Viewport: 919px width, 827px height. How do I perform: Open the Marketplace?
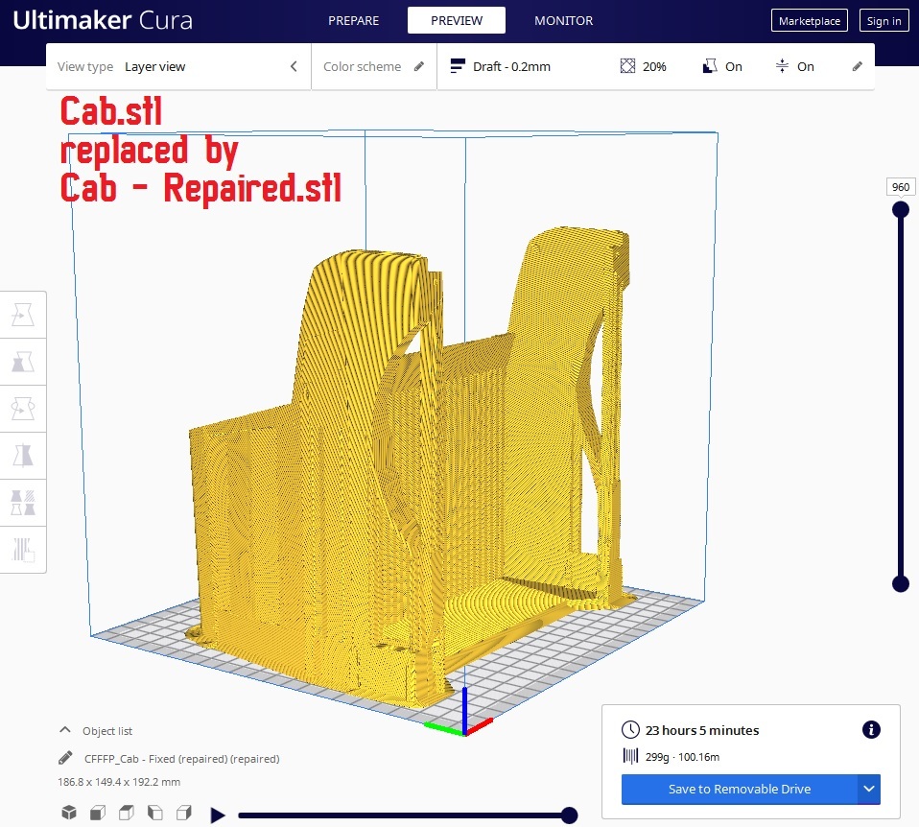[808, 21]
